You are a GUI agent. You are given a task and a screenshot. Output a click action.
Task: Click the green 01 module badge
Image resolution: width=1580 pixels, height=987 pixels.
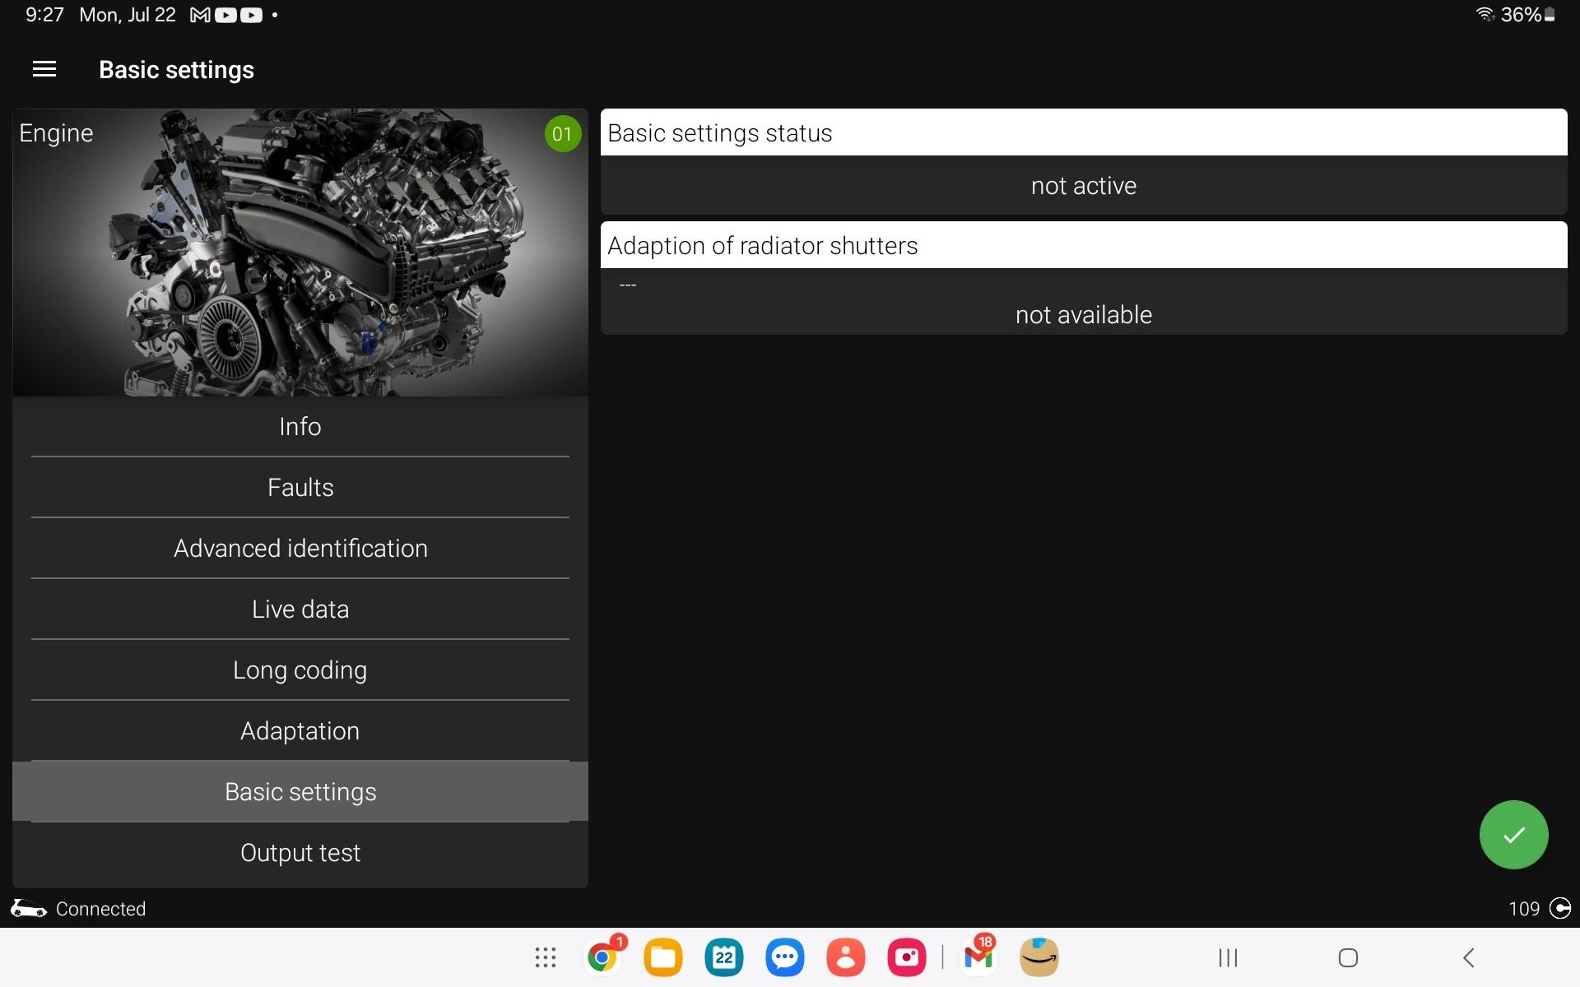click(x=562, y=134)
